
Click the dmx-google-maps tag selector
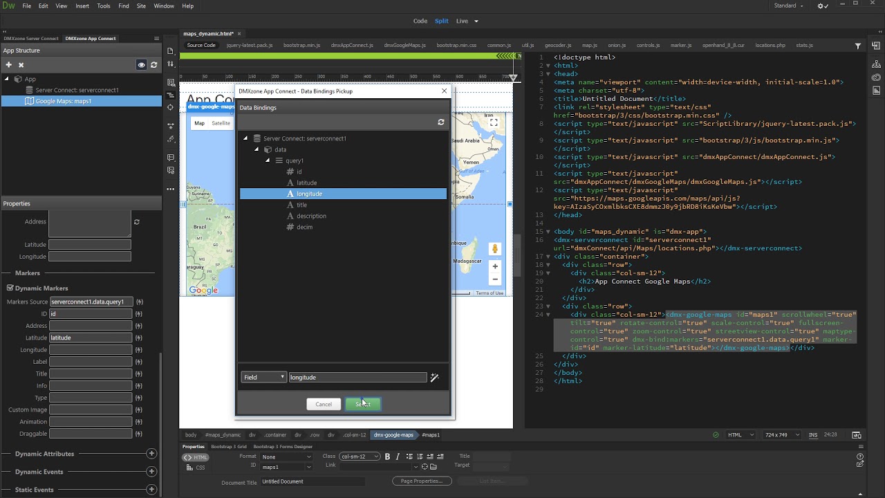[x=393, y=435]
